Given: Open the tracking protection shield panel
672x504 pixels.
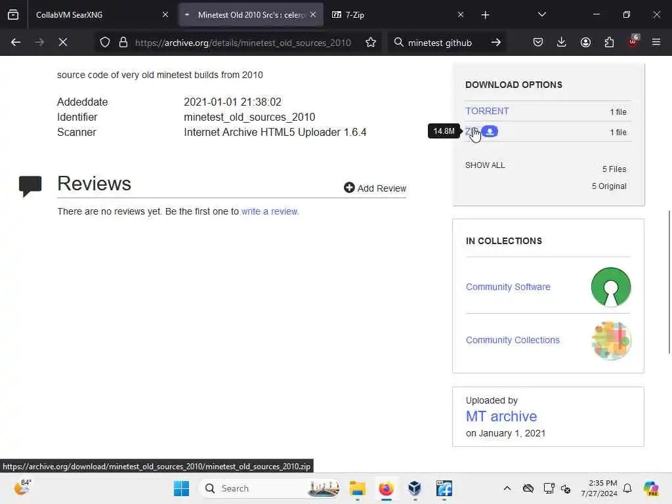Looking at the screenshot, I should (105, 42).
